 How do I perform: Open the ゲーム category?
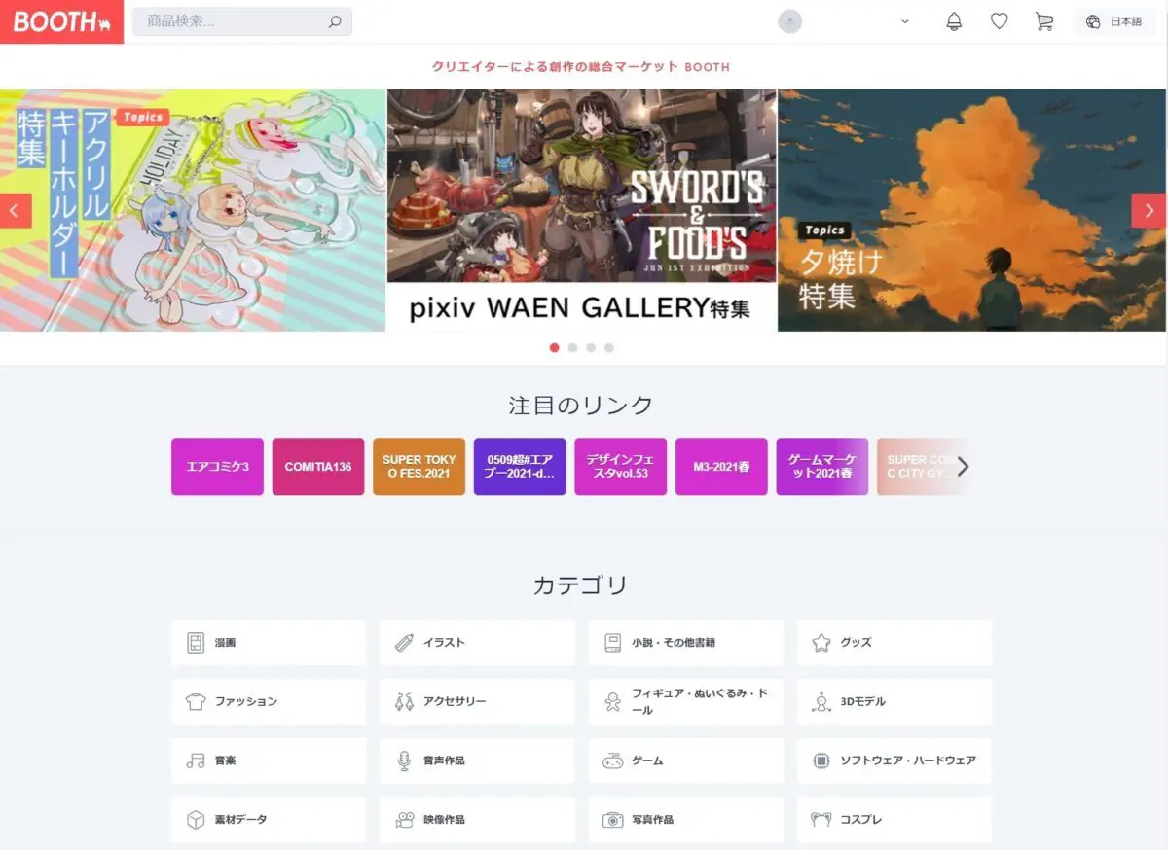pos(686,761)
